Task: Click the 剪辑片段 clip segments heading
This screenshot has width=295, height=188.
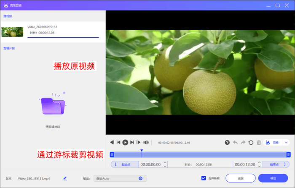Action: click(x=9, y=48)
